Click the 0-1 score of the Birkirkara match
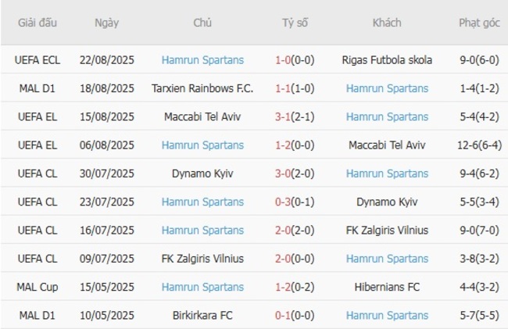 (x=284, y=315)
